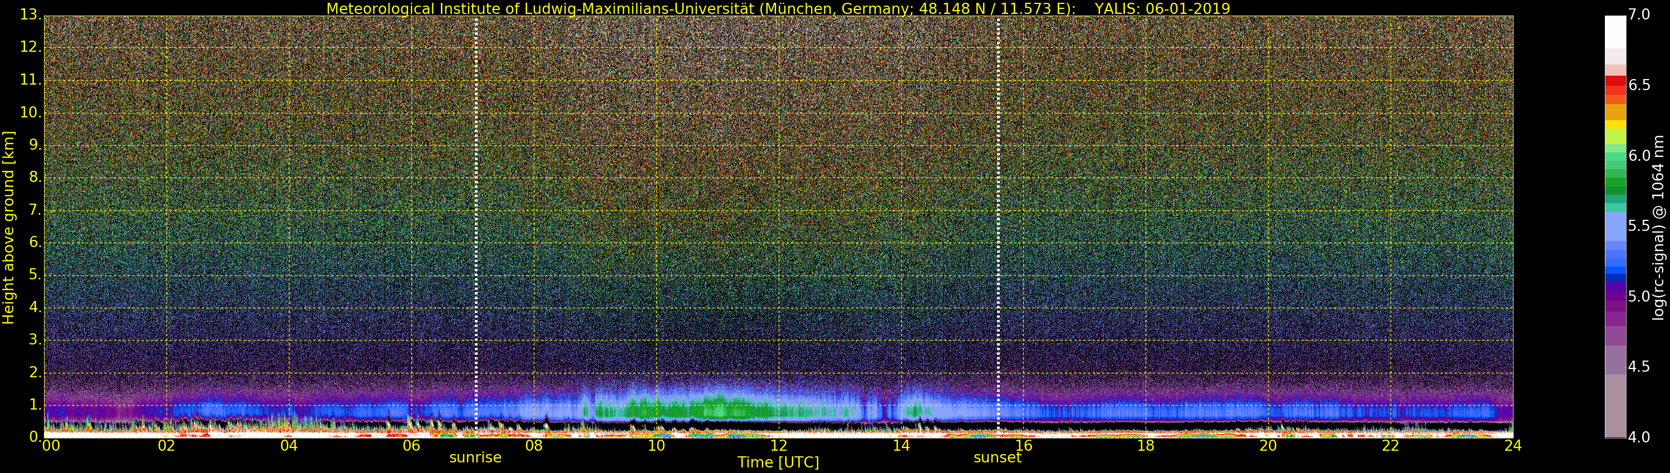Click the "Height above ground [km]" axis label
This screenshot has width=1670, height=473.
[8, 228]
